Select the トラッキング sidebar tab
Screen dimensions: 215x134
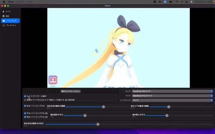[11, 21]
